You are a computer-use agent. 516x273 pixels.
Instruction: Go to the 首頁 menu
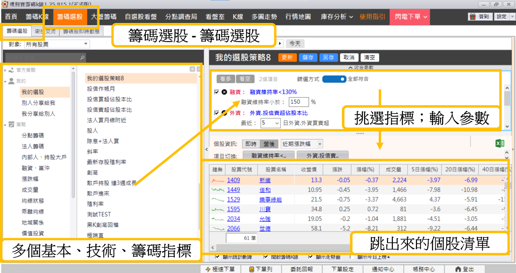pyautogui.click(x=11, y=17)
